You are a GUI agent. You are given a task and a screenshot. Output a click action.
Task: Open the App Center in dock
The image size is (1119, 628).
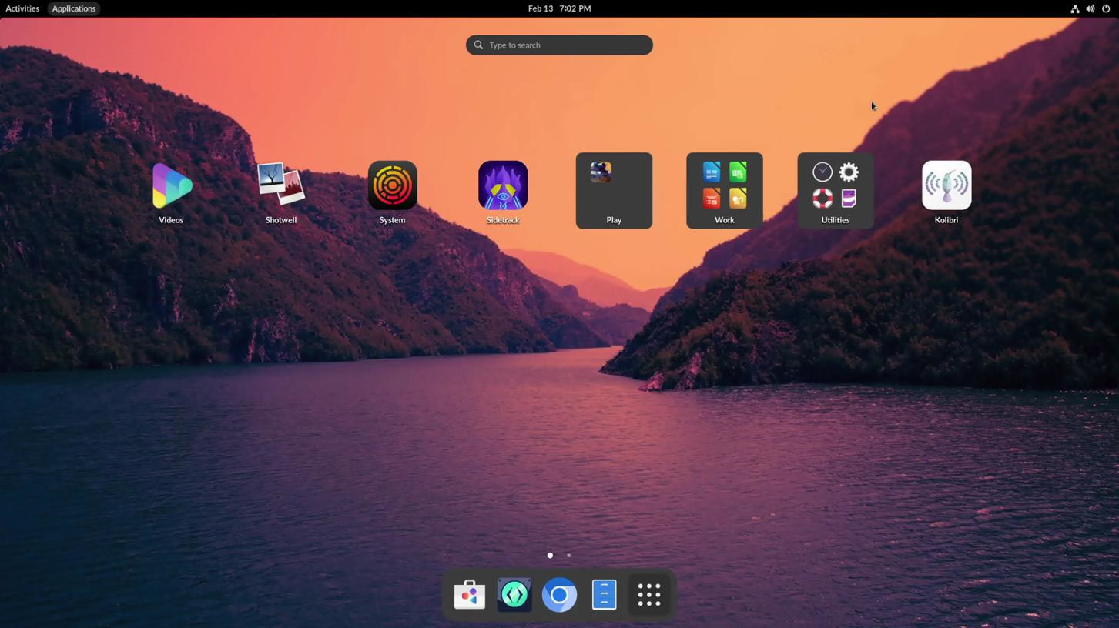point(470,595)
